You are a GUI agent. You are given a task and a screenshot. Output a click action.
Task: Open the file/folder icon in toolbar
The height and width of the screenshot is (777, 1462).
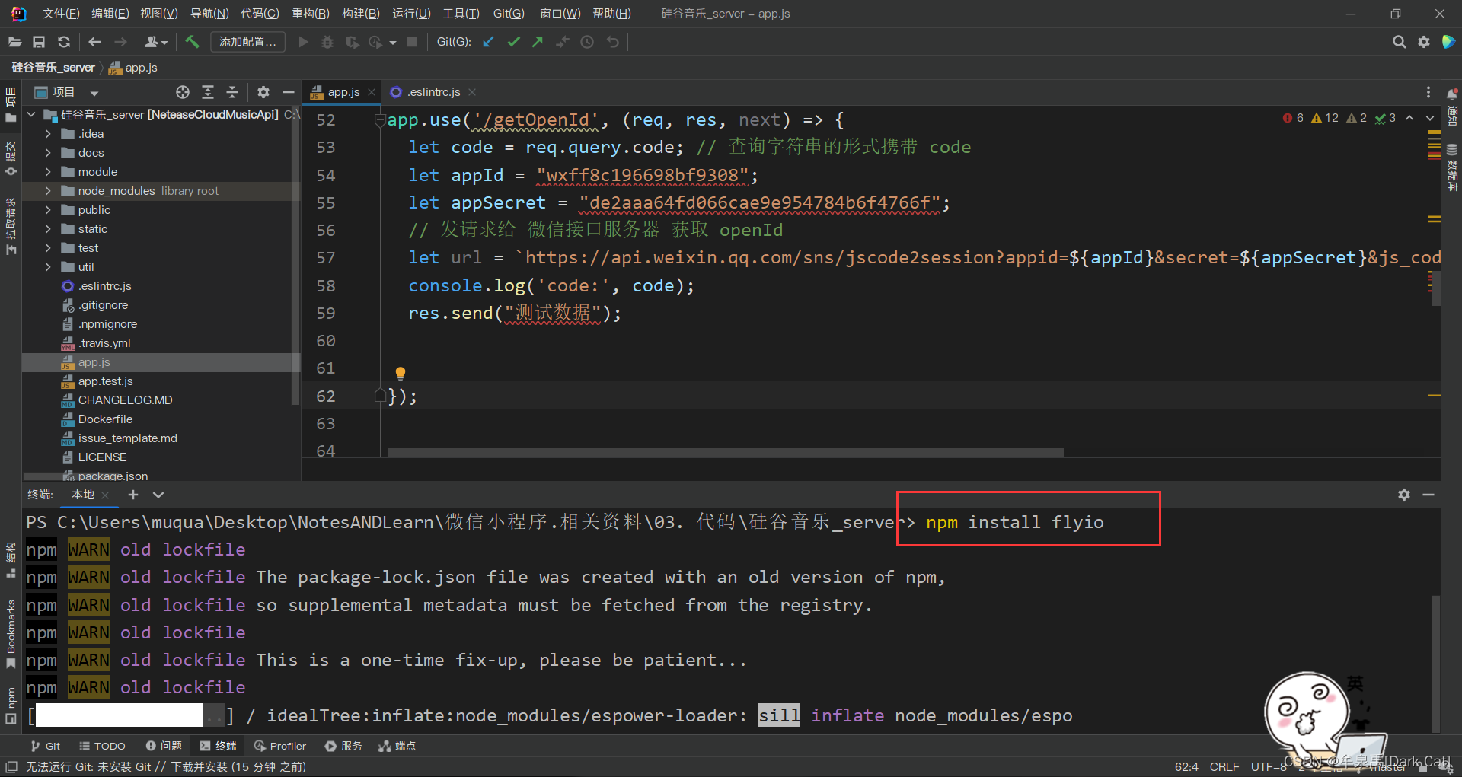(x=14, y=42)
